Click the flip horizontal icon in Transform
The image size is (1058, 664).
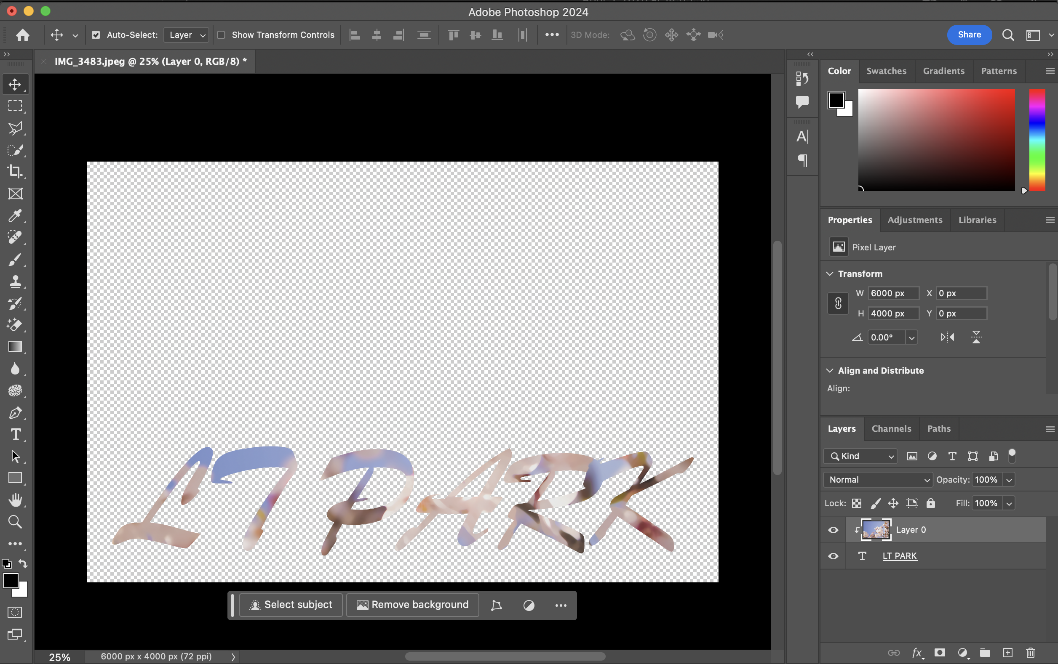[x=947, y=337]
